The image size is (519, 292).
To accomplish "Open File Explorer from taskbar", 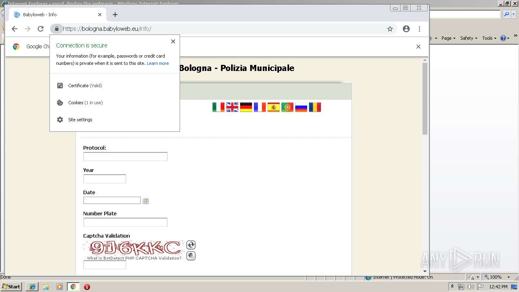I will click(x=46, y=287).
